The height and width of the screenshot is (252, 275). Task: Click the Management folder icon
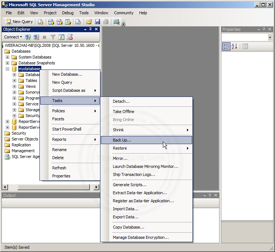click(x=7, y=151)
